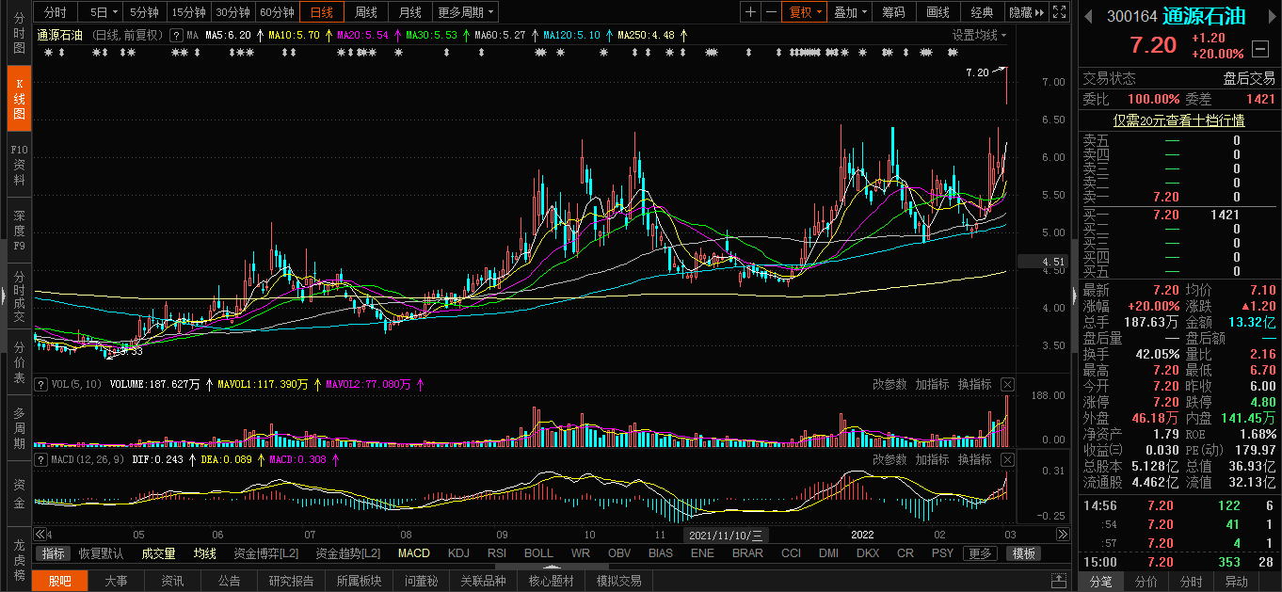Expand the 更多周期 dropdown
This screenshot has height=592, width=1282.
(466, 12)
